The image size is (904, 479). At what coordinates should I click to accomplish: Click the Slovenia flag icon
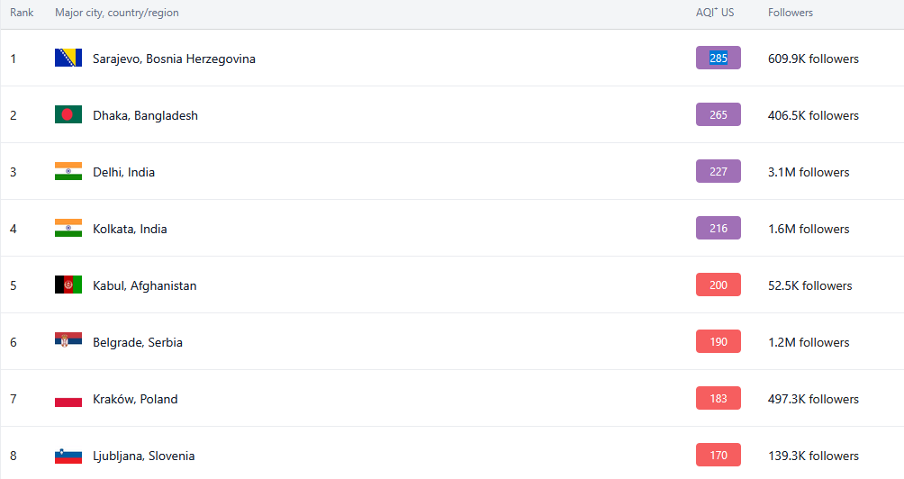point(68,456)
